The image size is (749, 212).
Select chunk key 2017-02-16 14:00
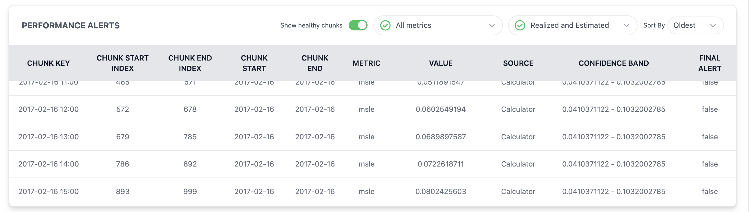coord(48,164)
